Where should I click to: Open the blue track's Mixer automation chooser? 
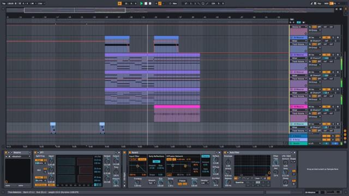point(299,41)
